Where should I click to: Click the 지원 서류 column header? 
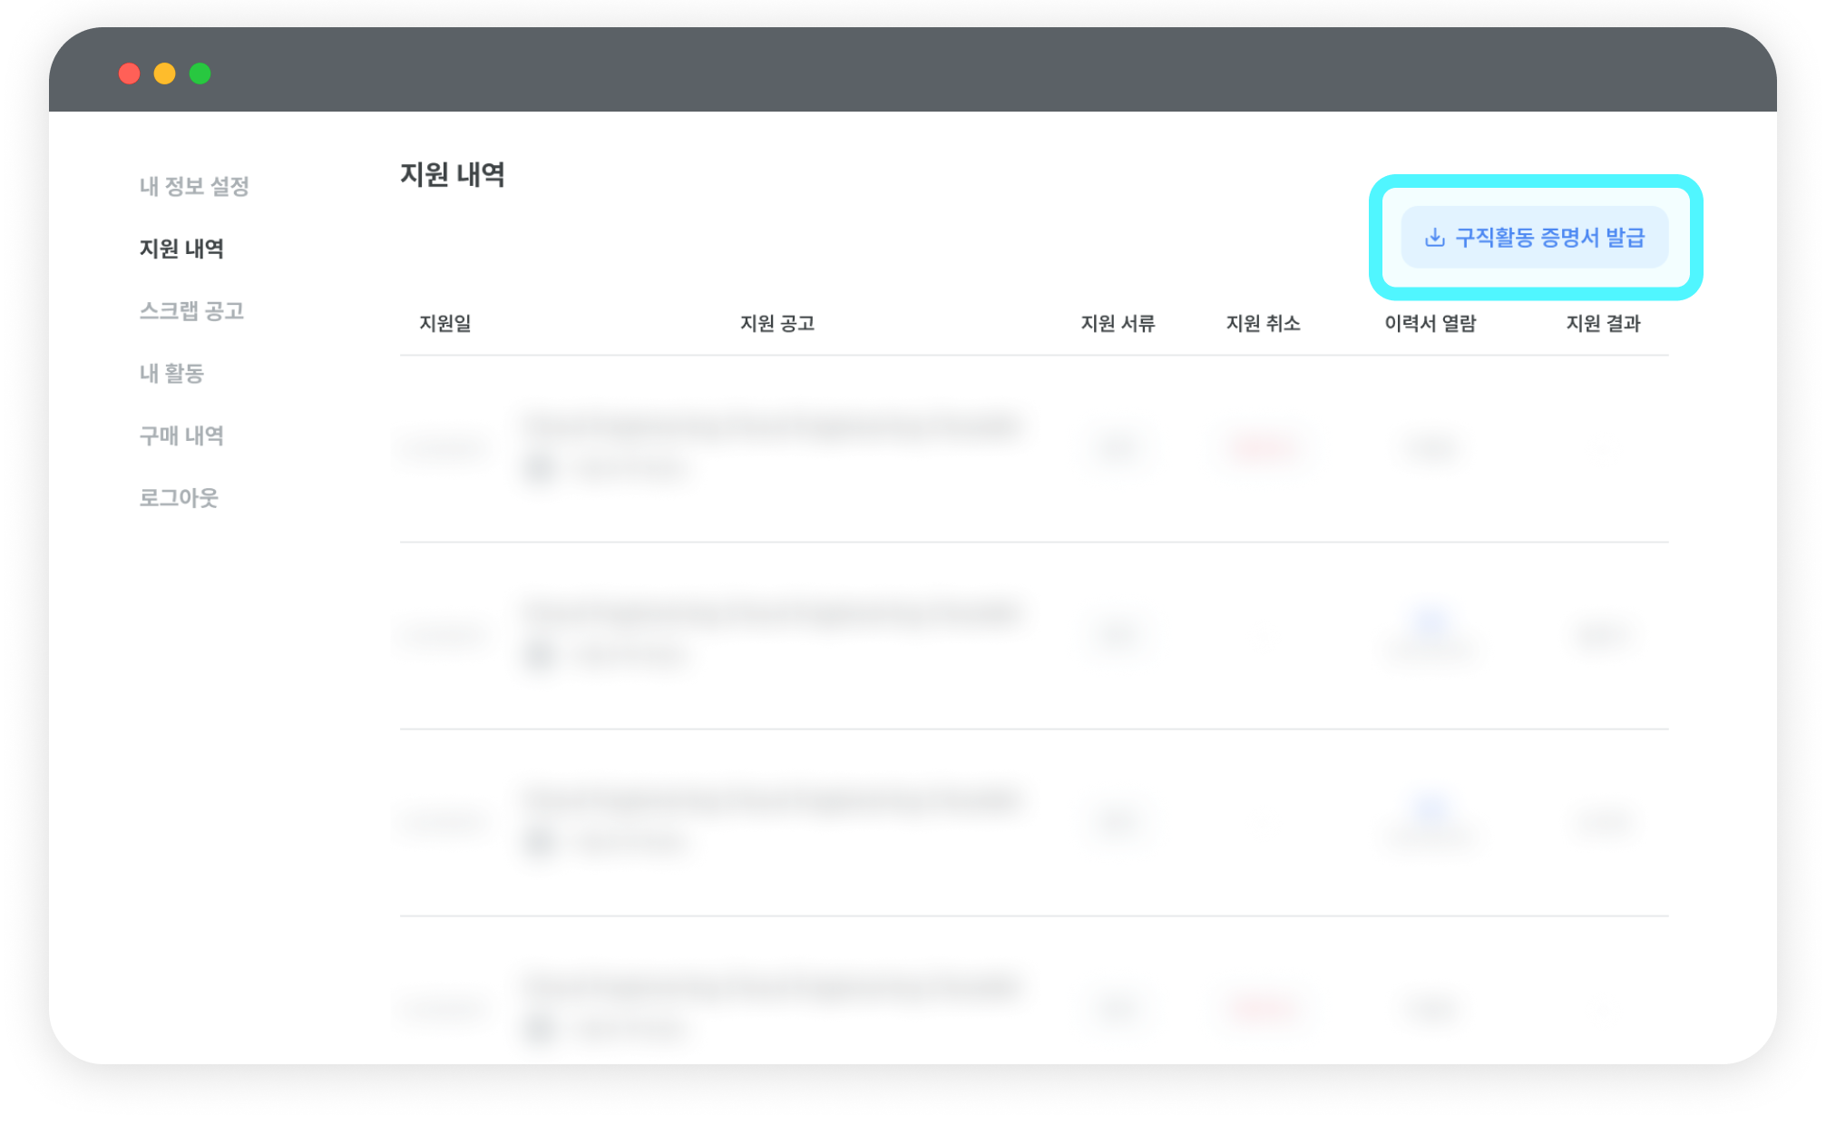(1118, 323)
